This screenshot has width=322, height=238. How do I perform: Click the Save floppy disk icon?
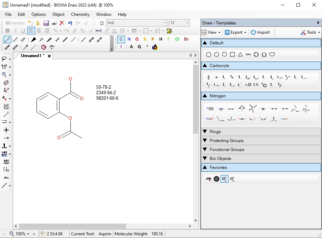pyautogui.click(x=46, y=23)
